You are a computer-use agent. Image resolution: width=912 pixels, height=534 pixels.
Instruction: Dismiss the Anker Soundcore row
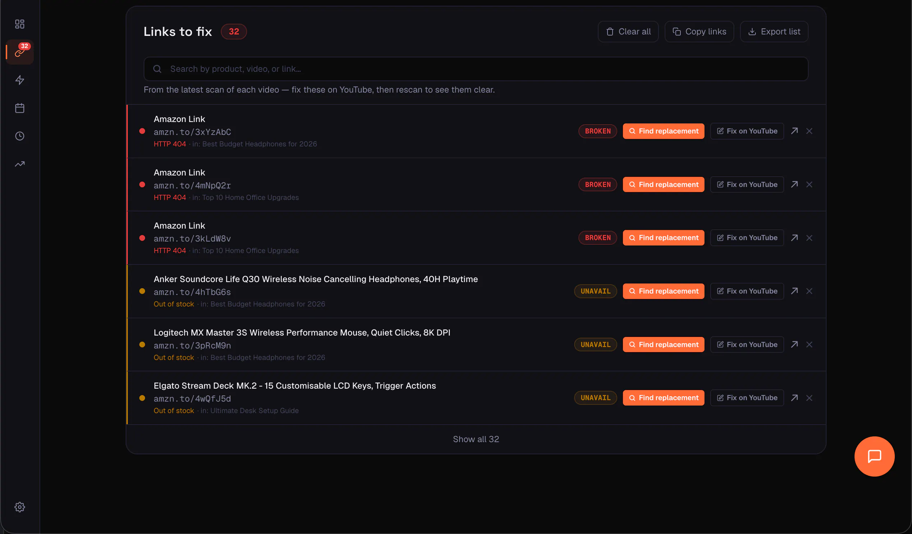pyautogui.click(x=809, y=291)
